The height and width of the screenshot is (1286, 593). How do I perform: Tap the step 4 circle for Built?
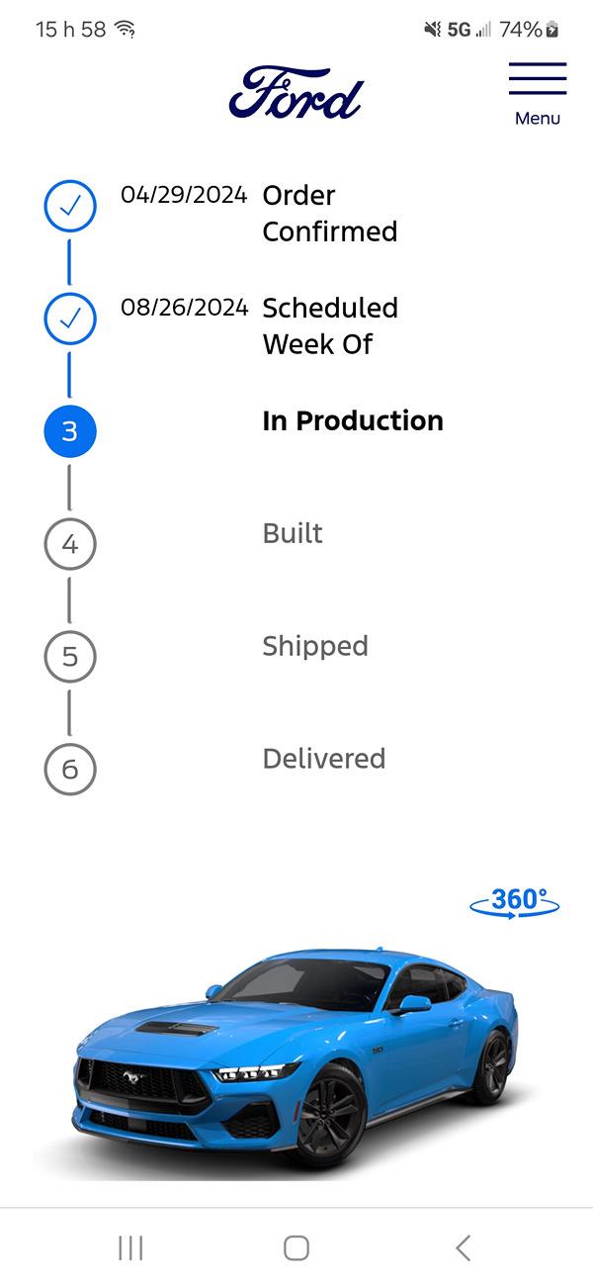tap(70, 544)
